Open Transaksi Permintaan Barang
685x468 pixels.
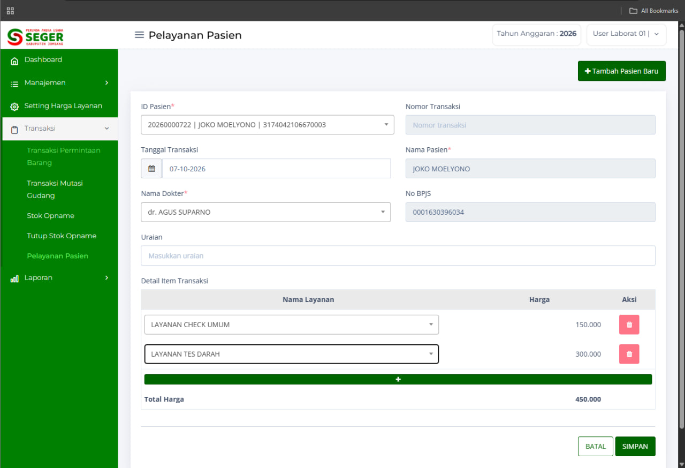(x=64, y=156)
